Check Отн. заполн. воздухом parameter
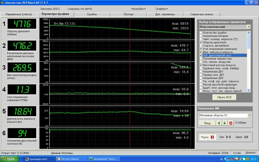Image resolution: width=259 pixels, height=162 pixels. tap(201, 62)
